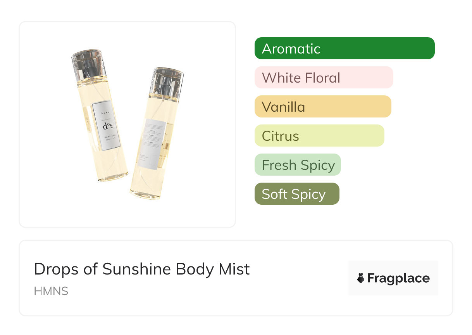Pick the Citrus accord bar

click(319, 136)
